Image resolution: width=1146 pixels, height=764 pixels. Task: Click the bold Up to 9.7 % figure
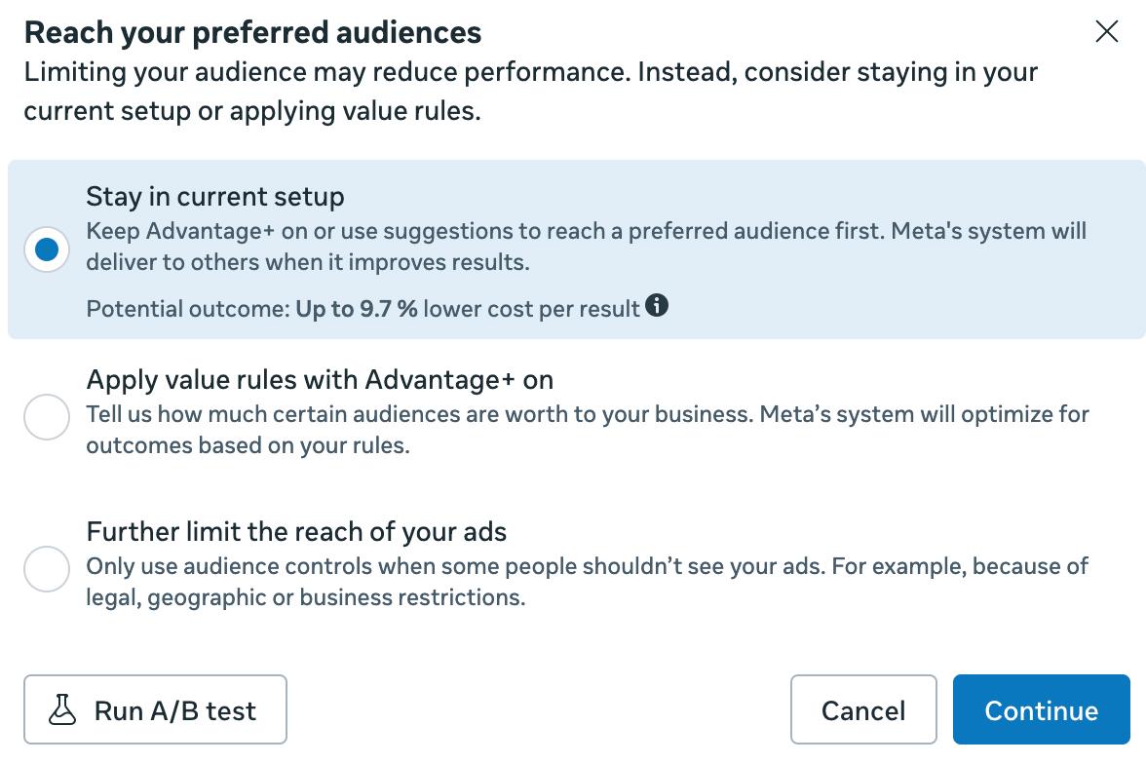click(x=357, y=309)
